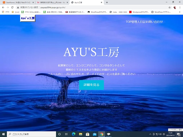Open the ヤマハ「ぷりんと楽譜」 bookmark

click(x=31, y=12)
